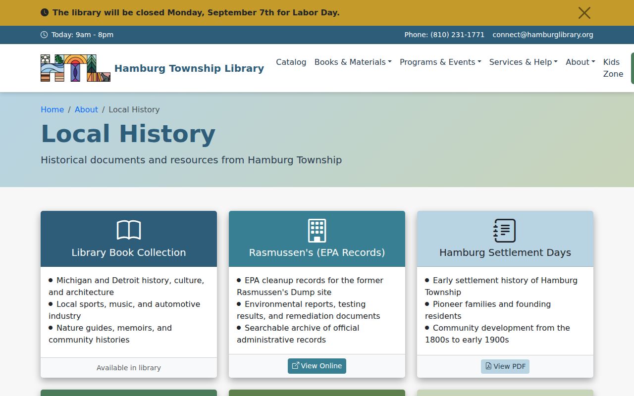Click 'Available in library' text
This screenshot has width=634, height=396.
click(x=129, y=368)
